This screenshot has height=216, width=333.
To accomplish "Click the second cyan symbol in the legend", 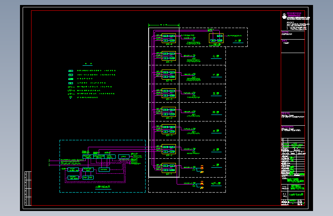I will click(71, 75).
